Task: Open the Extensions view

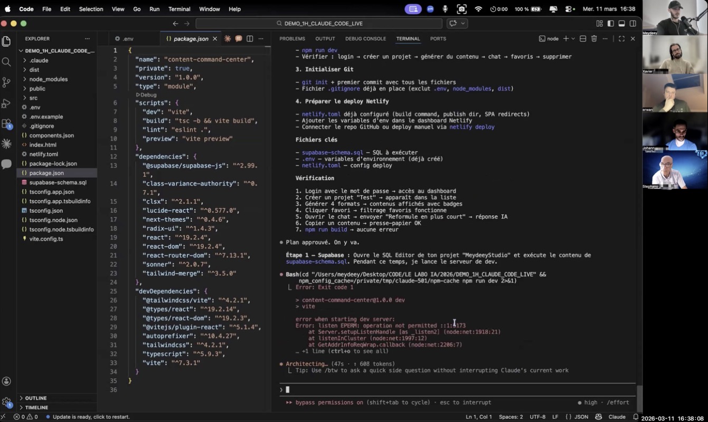Action: [x=6, y=124]
